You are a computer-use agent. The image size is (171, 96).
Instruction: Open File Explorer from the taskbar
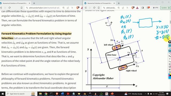coord(40,94)
